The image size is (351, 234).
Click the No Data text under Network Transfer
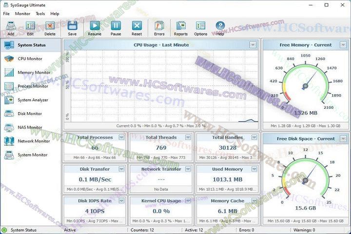161,189
